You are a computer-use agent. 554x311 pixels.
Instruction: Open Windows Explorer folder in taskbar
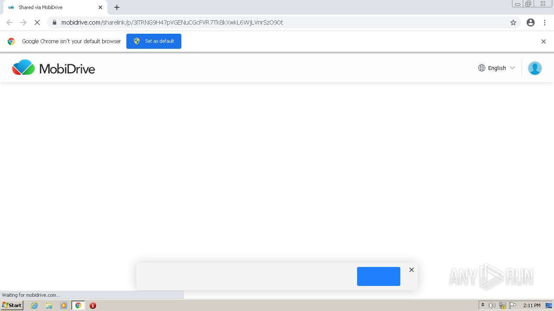click(49, 305)
